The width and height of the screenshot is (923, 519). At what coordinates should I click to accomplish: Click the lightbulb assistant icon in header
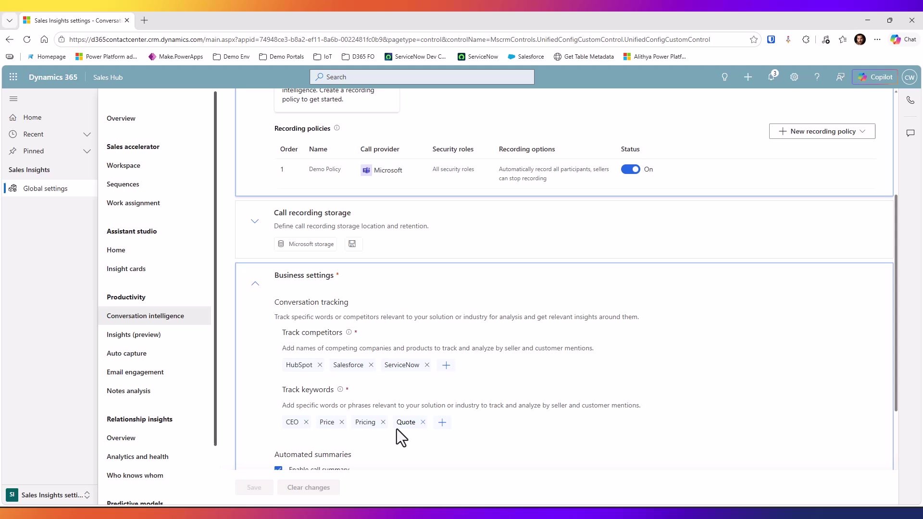tap(724, 77)
